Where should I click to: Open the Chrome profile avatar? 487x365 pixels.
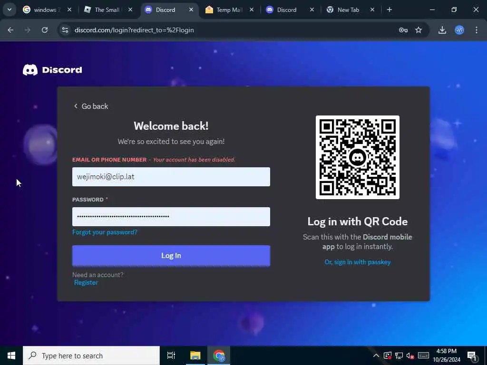[x=459, y=30]
